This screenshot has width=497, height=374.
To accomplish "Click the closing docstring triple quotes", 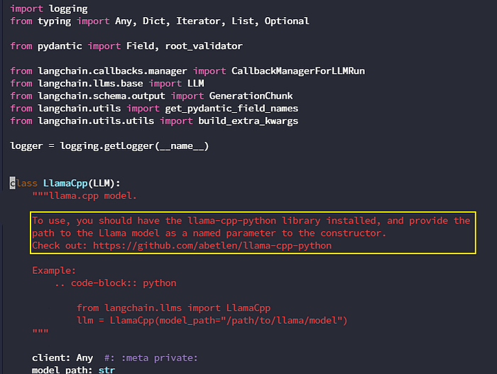I will click(40, 331).
